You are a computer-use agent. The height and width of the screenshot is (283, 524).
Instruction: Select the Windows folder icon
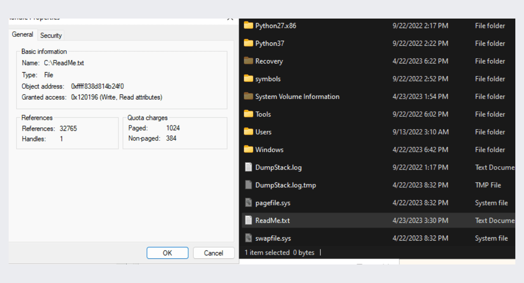[248, 150]
